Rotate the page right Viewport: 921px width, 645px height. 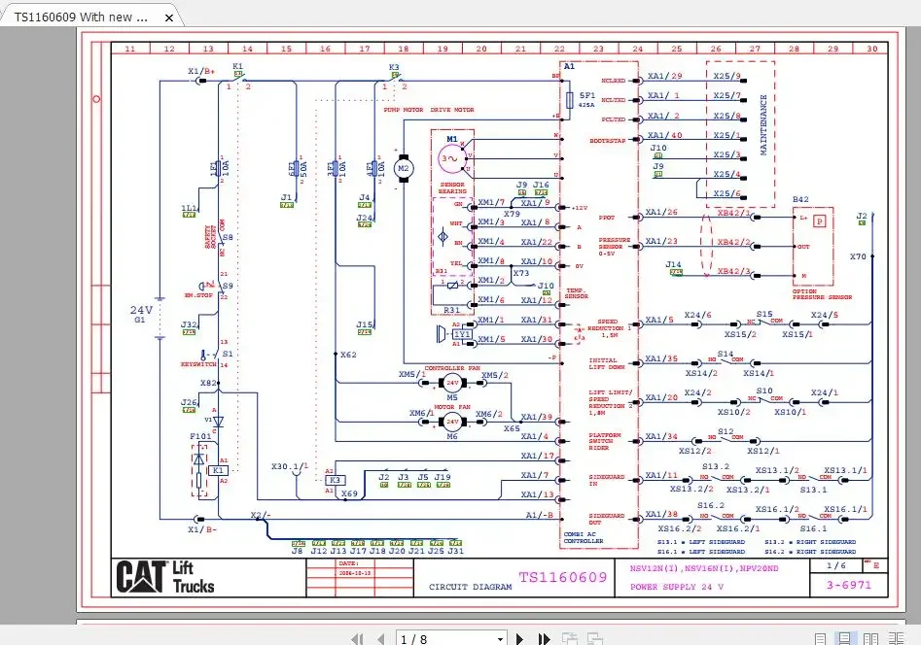coord(596,638)
